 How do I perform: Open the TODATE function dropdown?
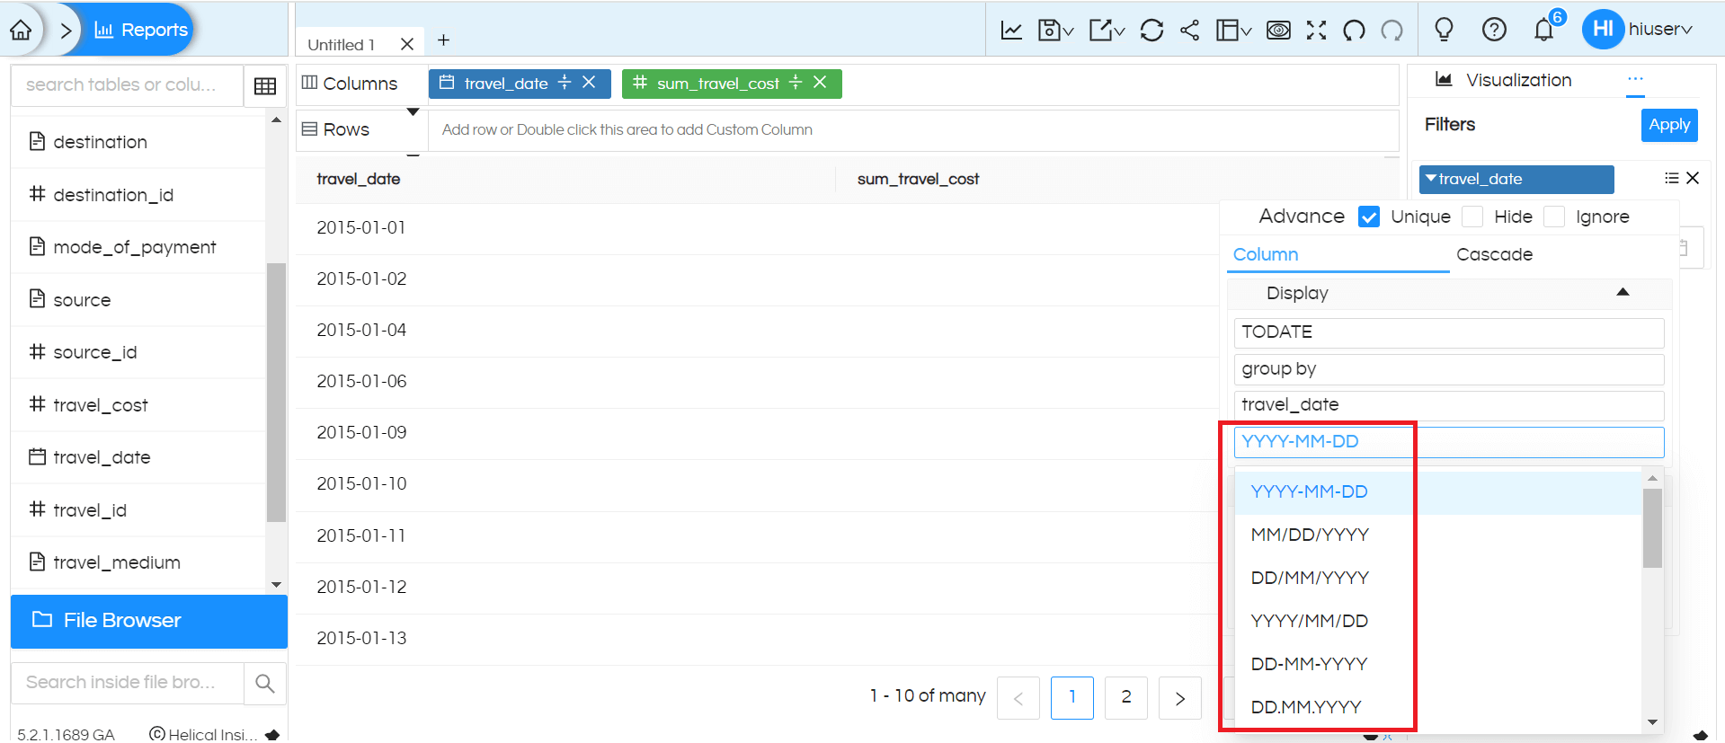1448,332
